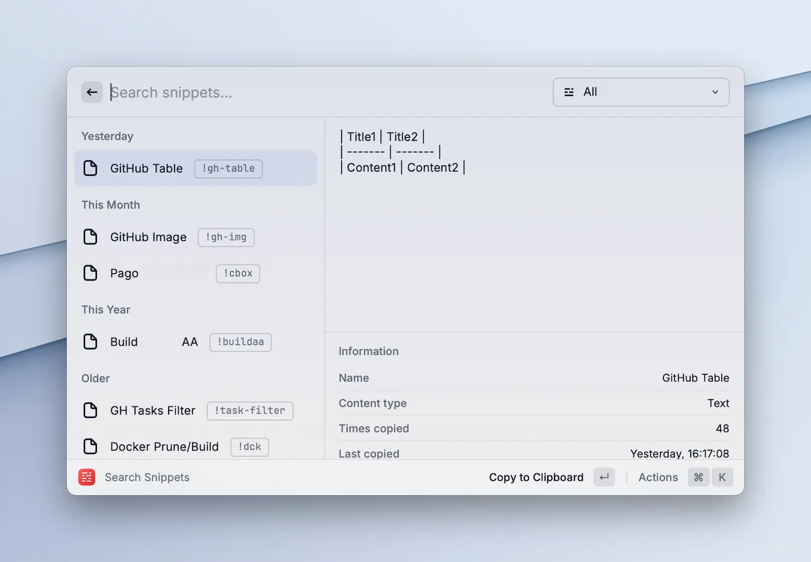Viewport: 811px width, 562px height.
Task: Click the !buildaa keyword tag
Action: (240, 342)
